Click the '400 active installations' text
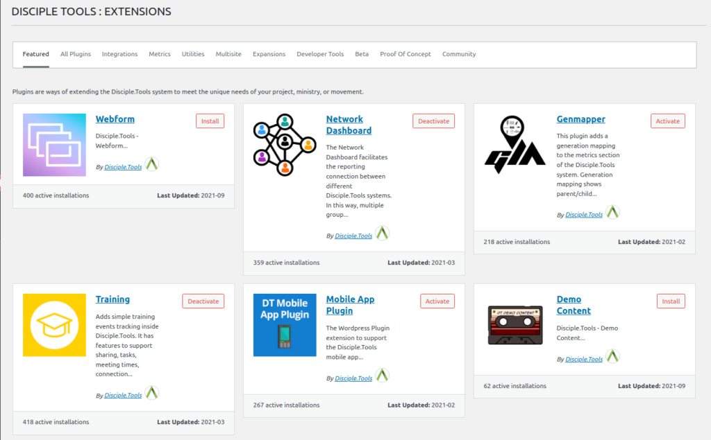This screenshot has height=440, width=711. (x=56, y=195)
